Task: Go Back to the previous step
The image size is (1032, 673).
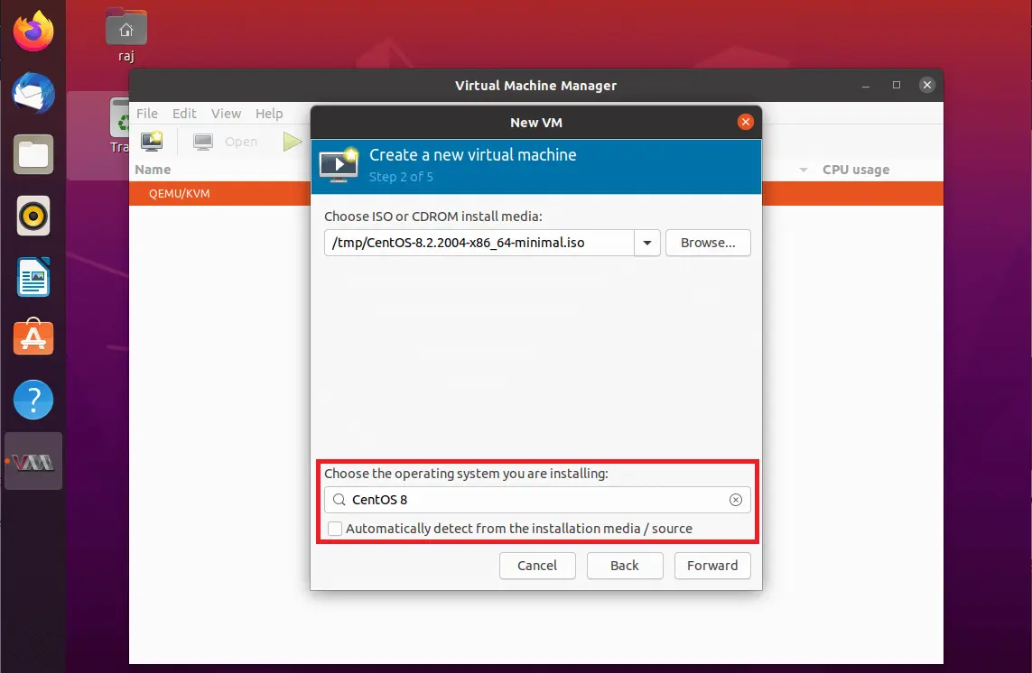Action: pos(625,566)
